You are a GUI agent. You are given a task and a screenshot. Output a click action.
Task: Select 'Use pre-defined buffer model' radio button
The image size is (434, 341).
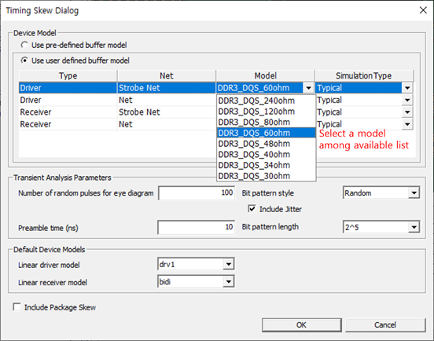[24, 45]
